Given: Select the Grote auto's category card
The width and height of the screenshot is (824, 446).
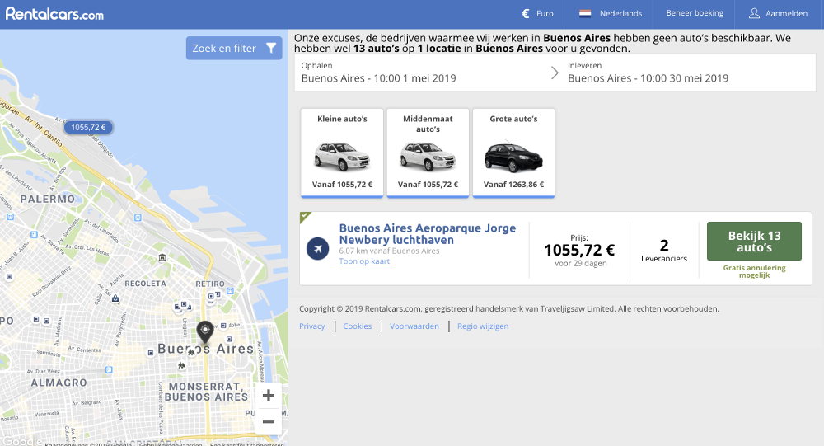Looking at the screenshot, I should coord(513,153).
